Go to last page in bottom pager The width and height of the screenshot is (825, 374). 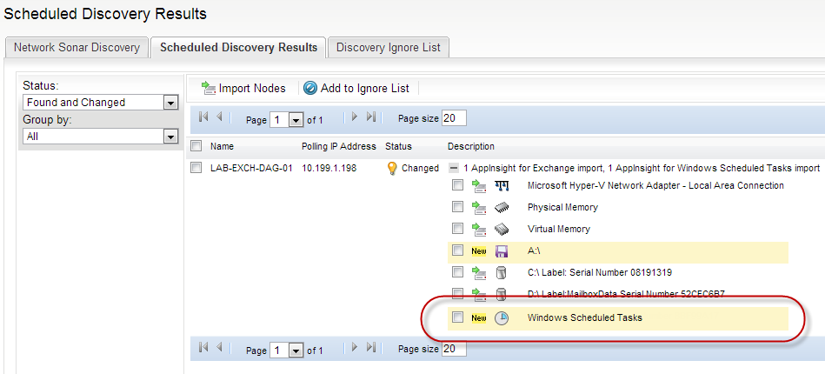click(x=371, y=347)
